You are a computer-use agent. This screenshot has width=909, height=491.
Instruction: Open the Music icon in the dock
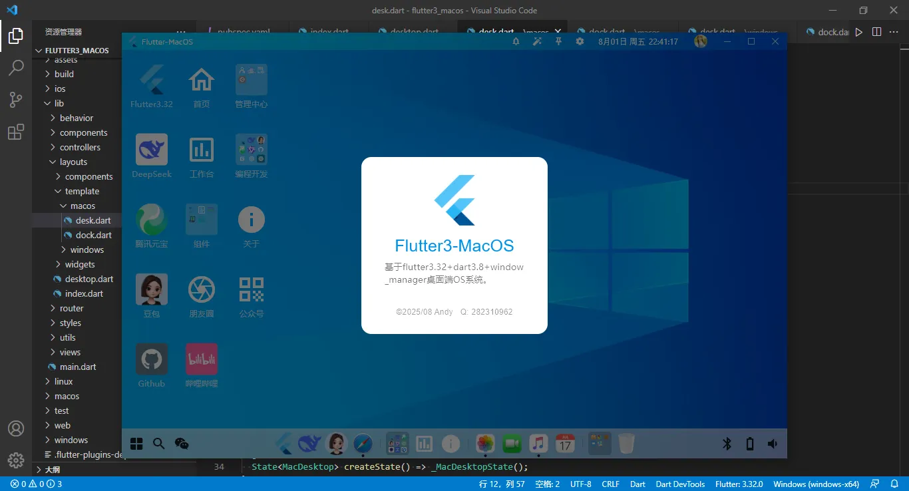point(538,444)
